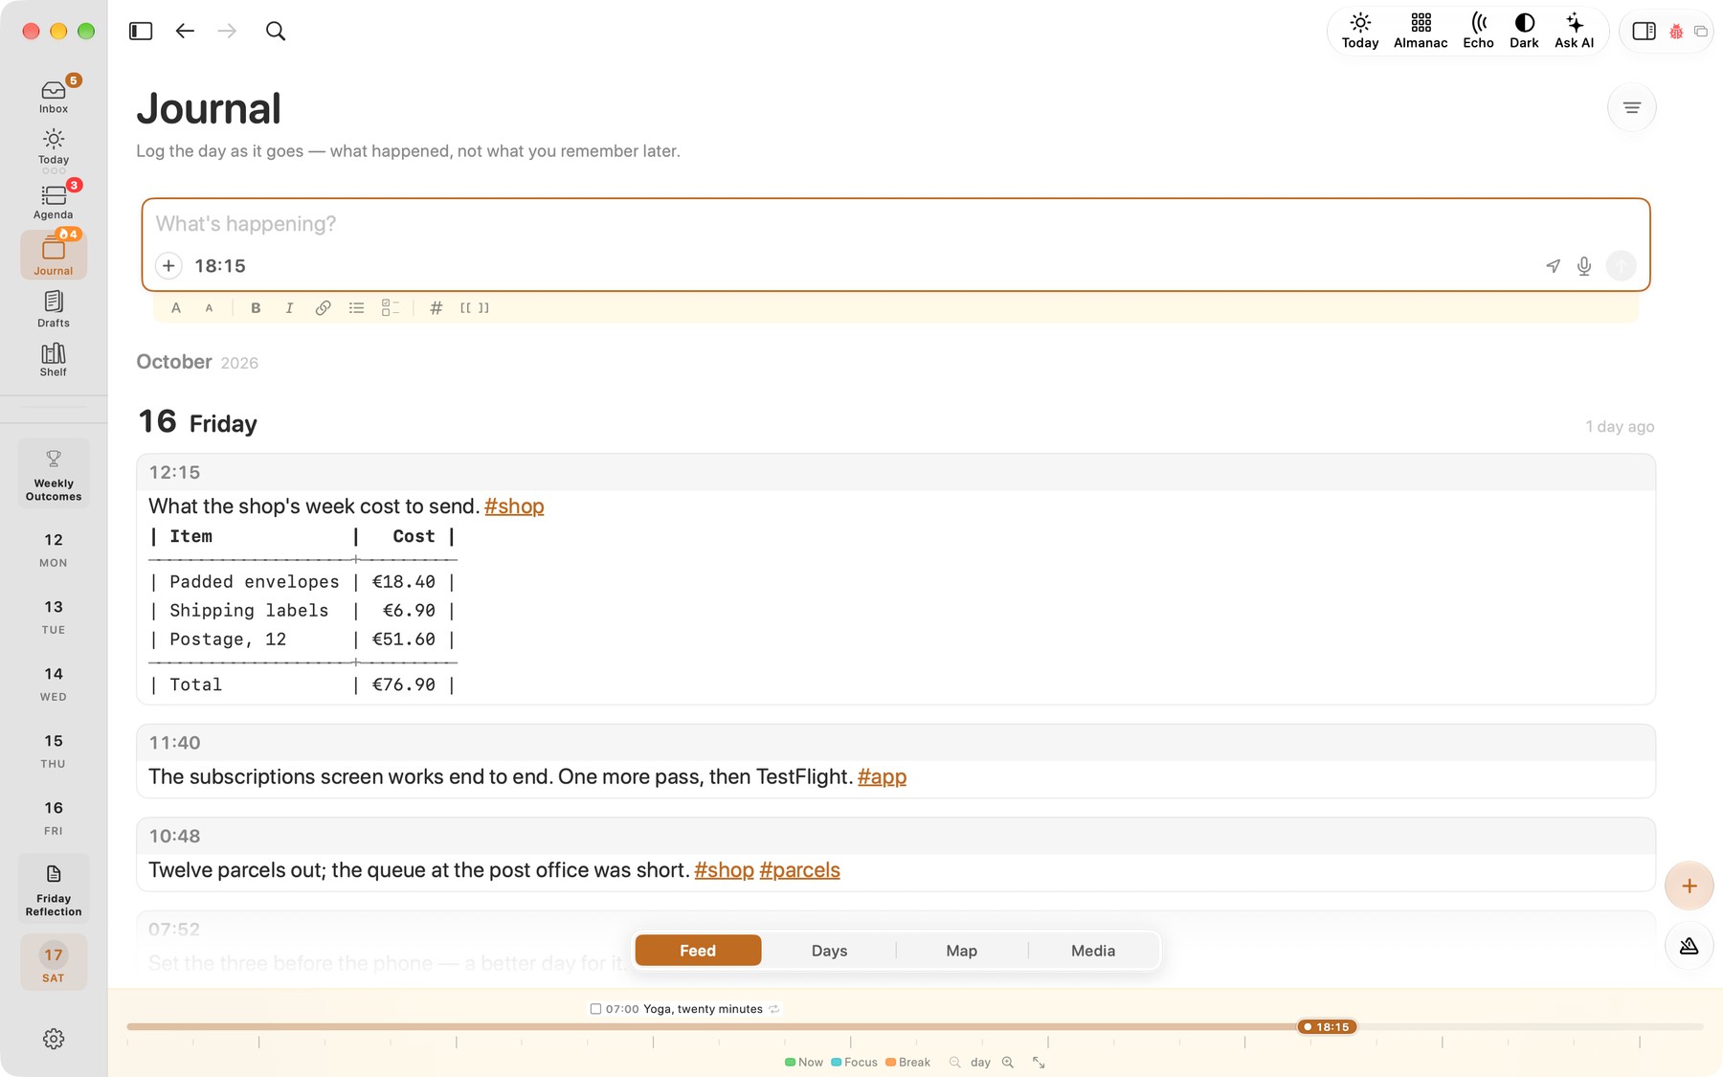The image size is (1723, 1077).
Task: Open the Almanac view
Action: [1421, 32]
